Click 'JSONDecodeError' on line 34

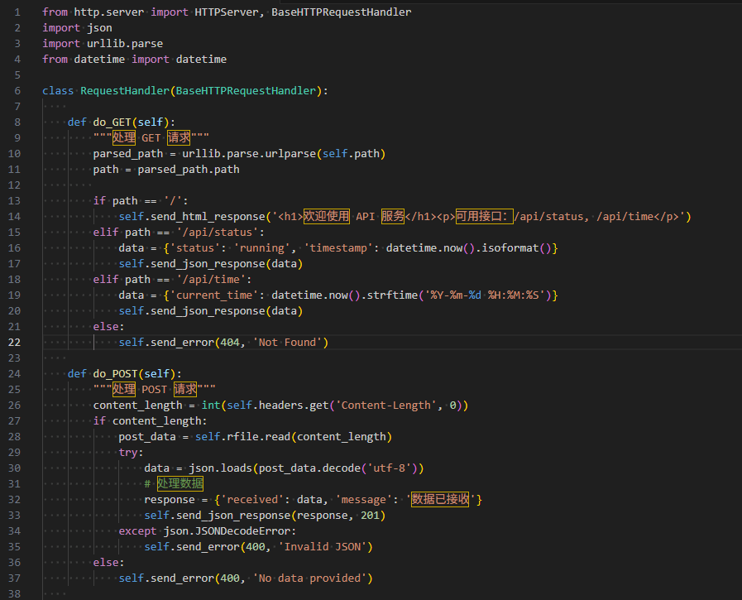[x=242, y=530]
